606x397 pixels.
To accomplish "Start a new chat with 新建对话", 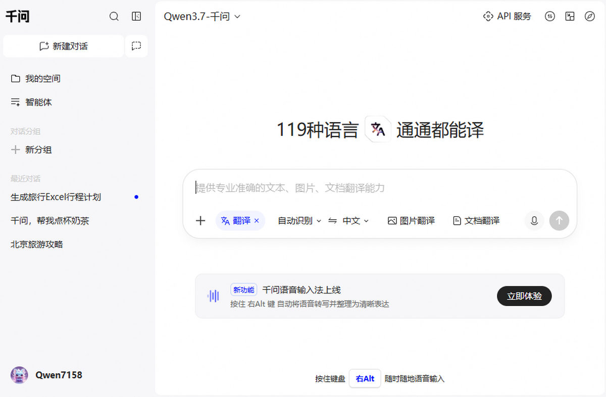I will click(x=64, y=46).
